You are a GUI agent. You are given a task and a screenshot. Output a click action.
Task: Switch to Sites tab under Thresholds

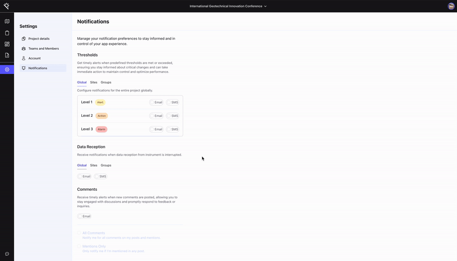(x=94, y=82)
